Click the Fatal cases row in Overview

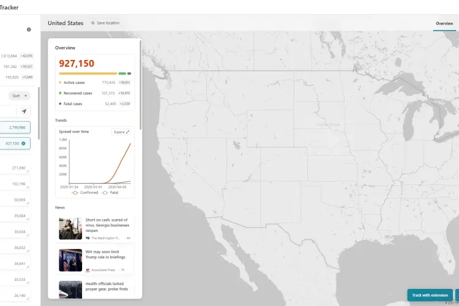click(95, 103)
